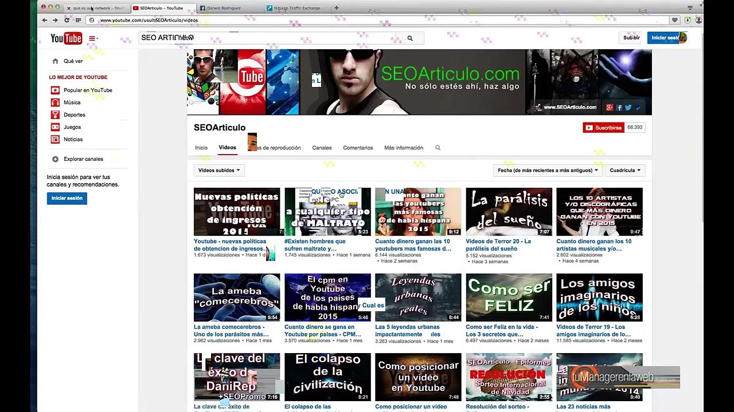Click the heart extension icon in toolbar
This screenshot has width=734, height=412.
click(x=675, y=20)
